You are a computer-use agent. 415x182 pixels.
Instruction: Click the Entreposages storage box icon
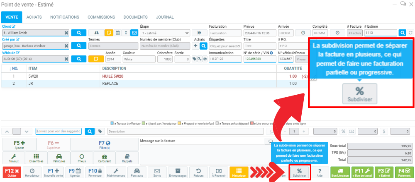tap(178, 172)
